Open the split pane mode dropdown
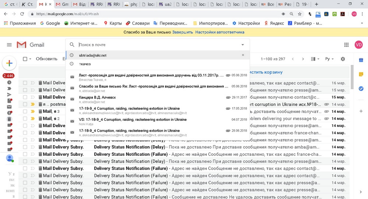This screenshot has height=199, width=368. point(315,59)
